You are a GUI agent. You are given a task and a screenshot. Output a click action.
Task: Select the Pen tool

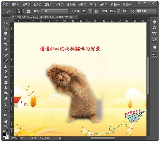(6, 99)
